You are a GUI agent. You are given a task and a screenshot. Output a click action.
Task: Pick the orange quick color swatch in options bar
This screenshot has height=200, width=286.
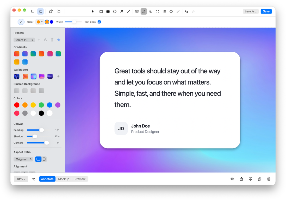click(x=47, y=22)
